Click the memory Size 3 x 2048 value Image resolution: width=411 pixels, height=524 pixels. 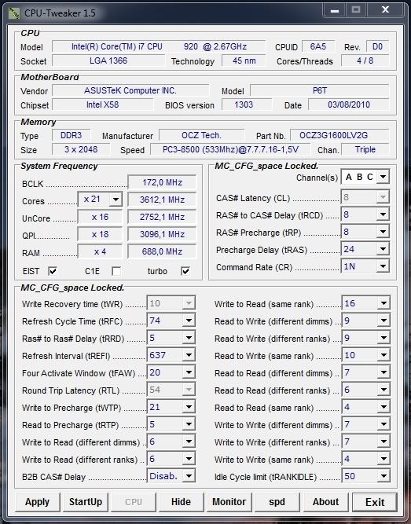(x=81, y=149)
